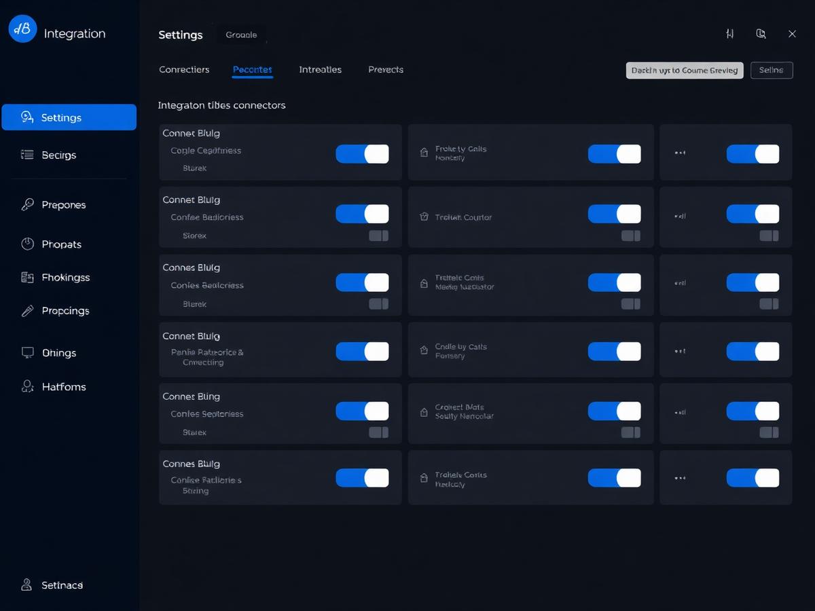
Task: Toggle the small gray switch under Conies Beaticriess
Action: (x=379, y=304)
